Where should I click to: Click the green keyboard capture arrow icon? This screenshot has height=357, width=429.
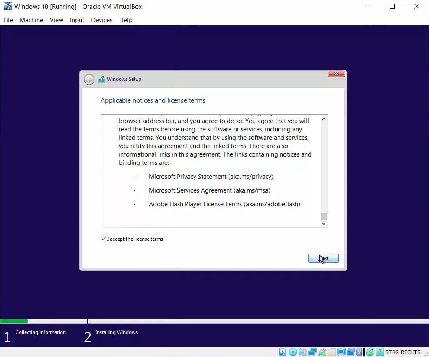(380, 352)
